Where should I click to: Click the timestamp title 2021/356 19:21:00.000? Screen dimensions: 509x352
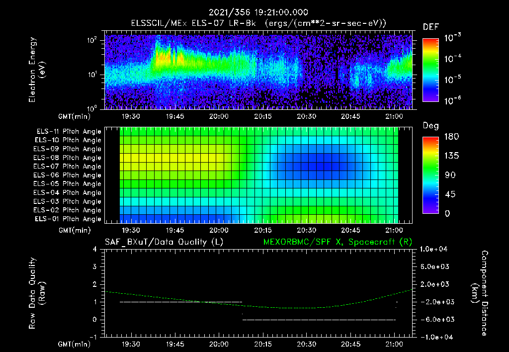(x=258, y=12)
